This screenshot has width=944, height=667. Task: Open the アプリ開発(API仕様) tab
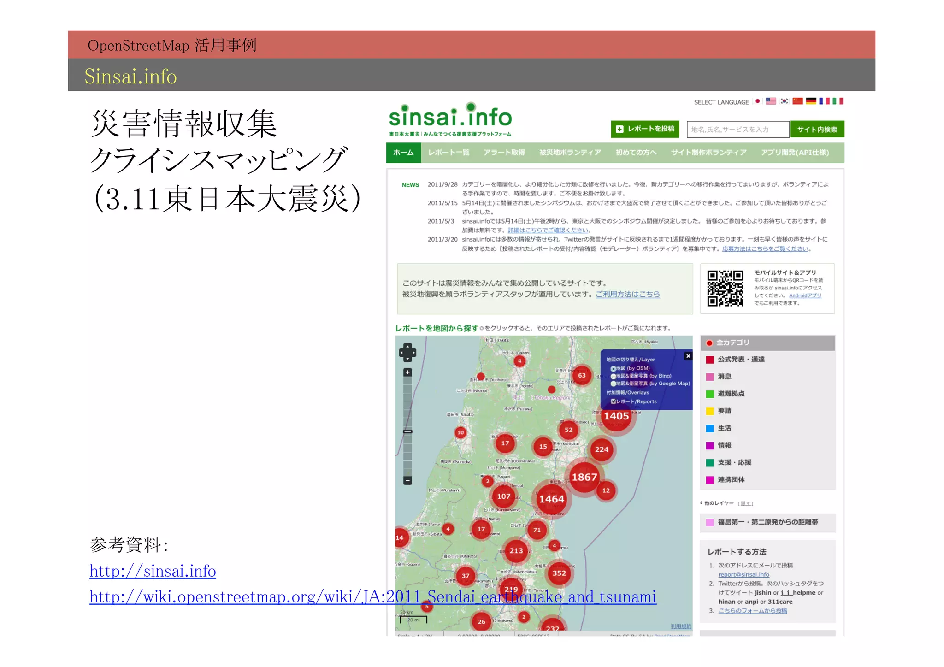click(x=795, y=153)
